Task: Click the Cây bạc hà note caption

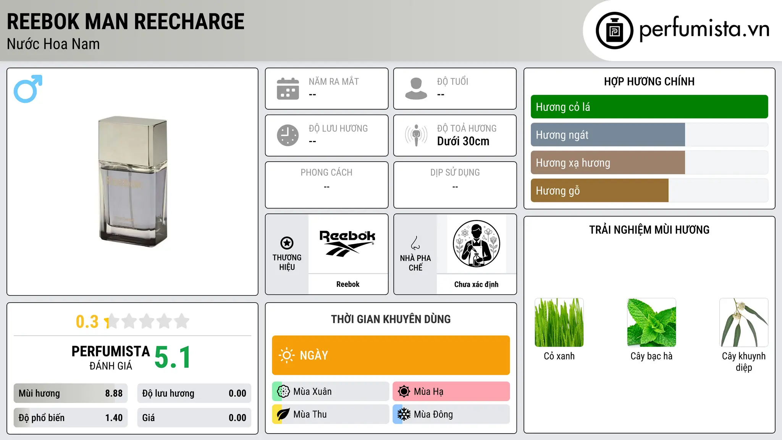Action: [x=651, y=356]
